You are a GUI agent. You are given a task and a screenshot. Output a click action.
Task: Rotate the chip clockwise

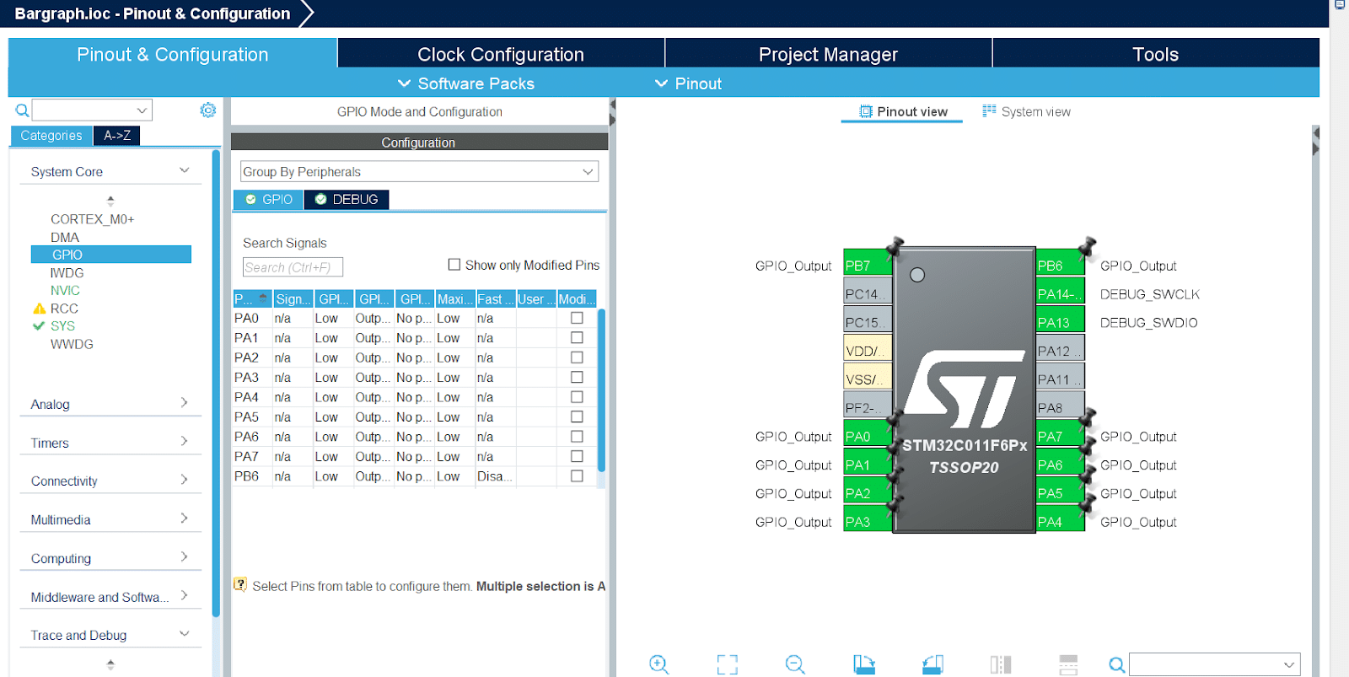click(x=863, y=664)
